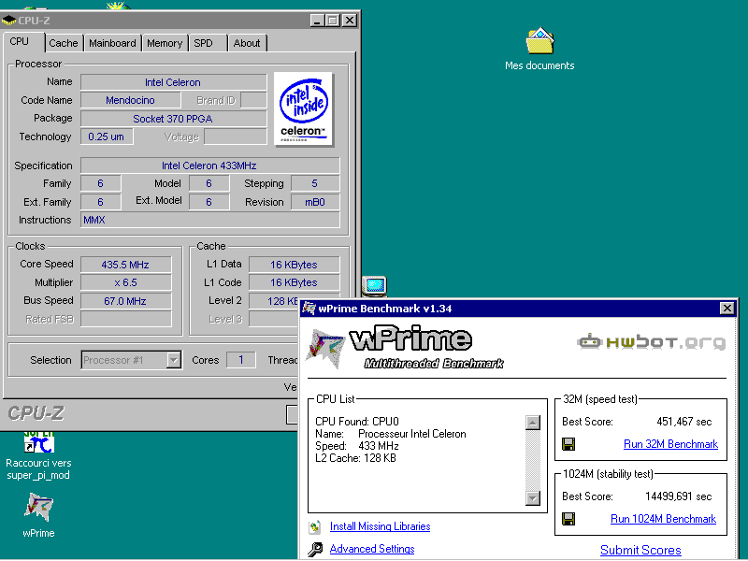Click CPU List scrollbar down arrow
The height and width of the screenshot is (561, 748).
[532, 498]
